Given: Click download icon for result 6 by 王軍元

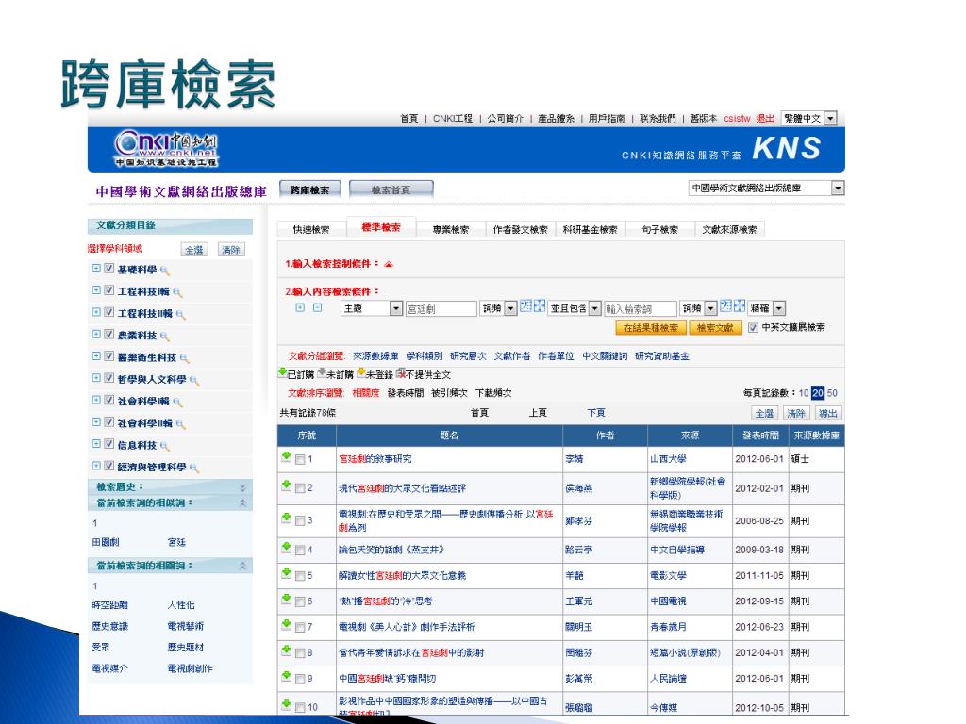Looking at the screenshot, I should coord(287,599).
